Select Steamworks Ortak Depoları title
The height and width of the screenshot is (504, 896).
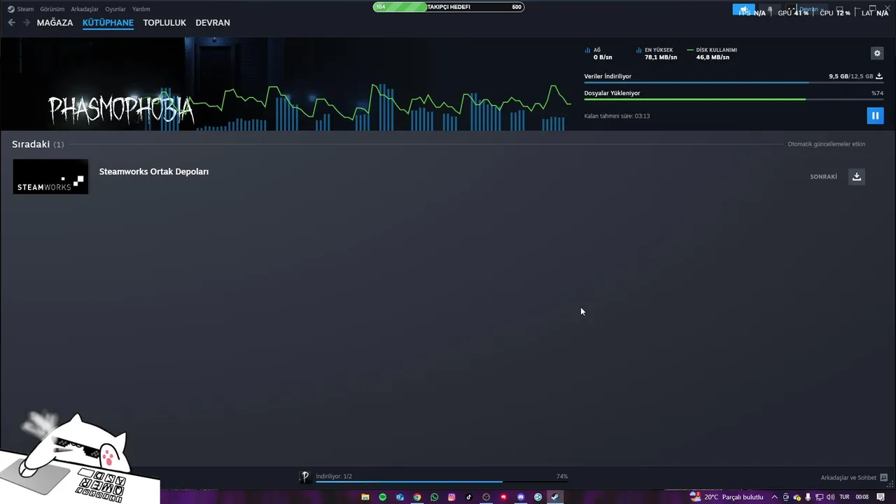154,171
